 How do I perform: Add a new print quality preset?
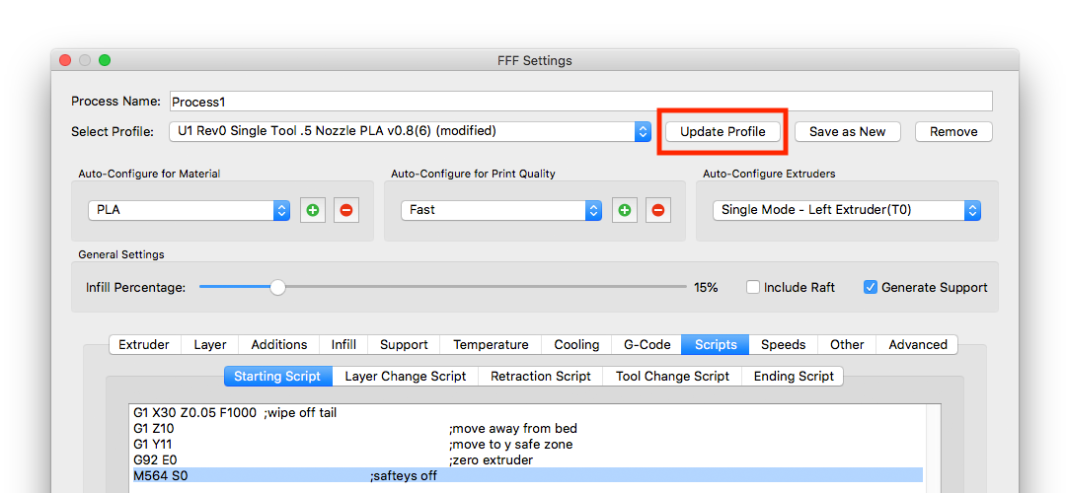625,210
